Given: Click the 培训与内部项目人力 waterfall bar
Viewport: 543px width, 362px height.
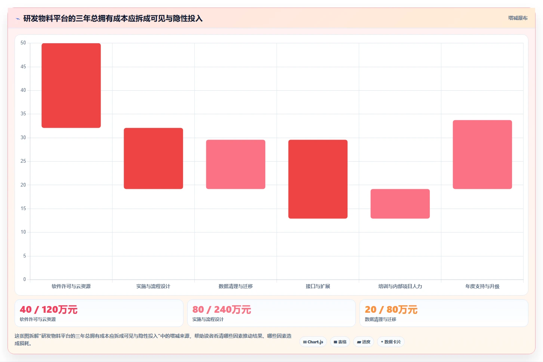Looking at the screenshot, I should coord(400,204).
